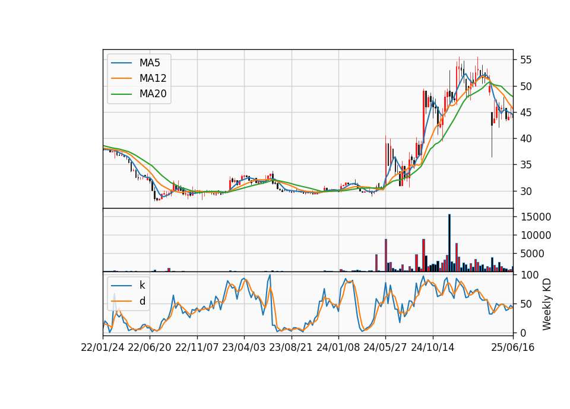Click the 23/08/21 date tick label
The height and width of the screenshot is (409, 570).
click(x=291, y=347)
